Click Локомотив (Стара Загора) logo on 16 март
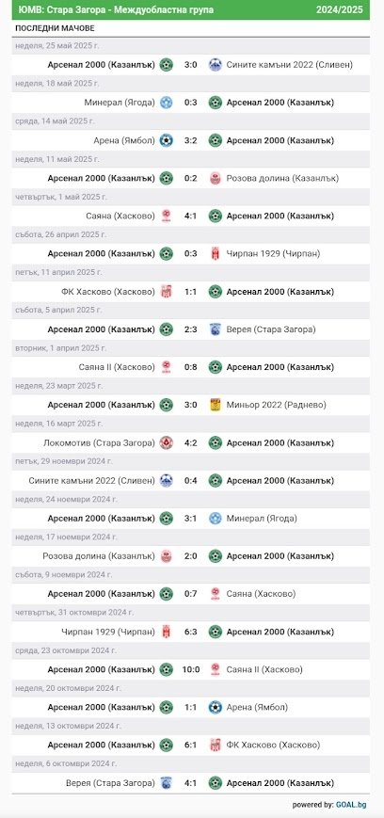This screenshot has height=818, width=384. point(167,443)
